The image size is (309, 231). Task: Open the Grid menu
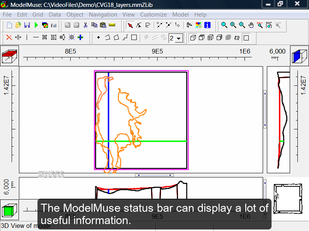coord(37,15)
